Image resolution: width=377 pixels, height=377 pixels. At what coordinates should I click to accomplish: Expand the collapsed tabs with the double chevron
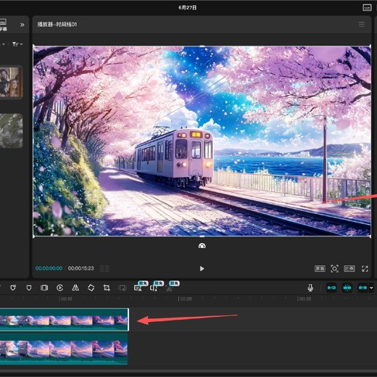(x=22, y=25)
